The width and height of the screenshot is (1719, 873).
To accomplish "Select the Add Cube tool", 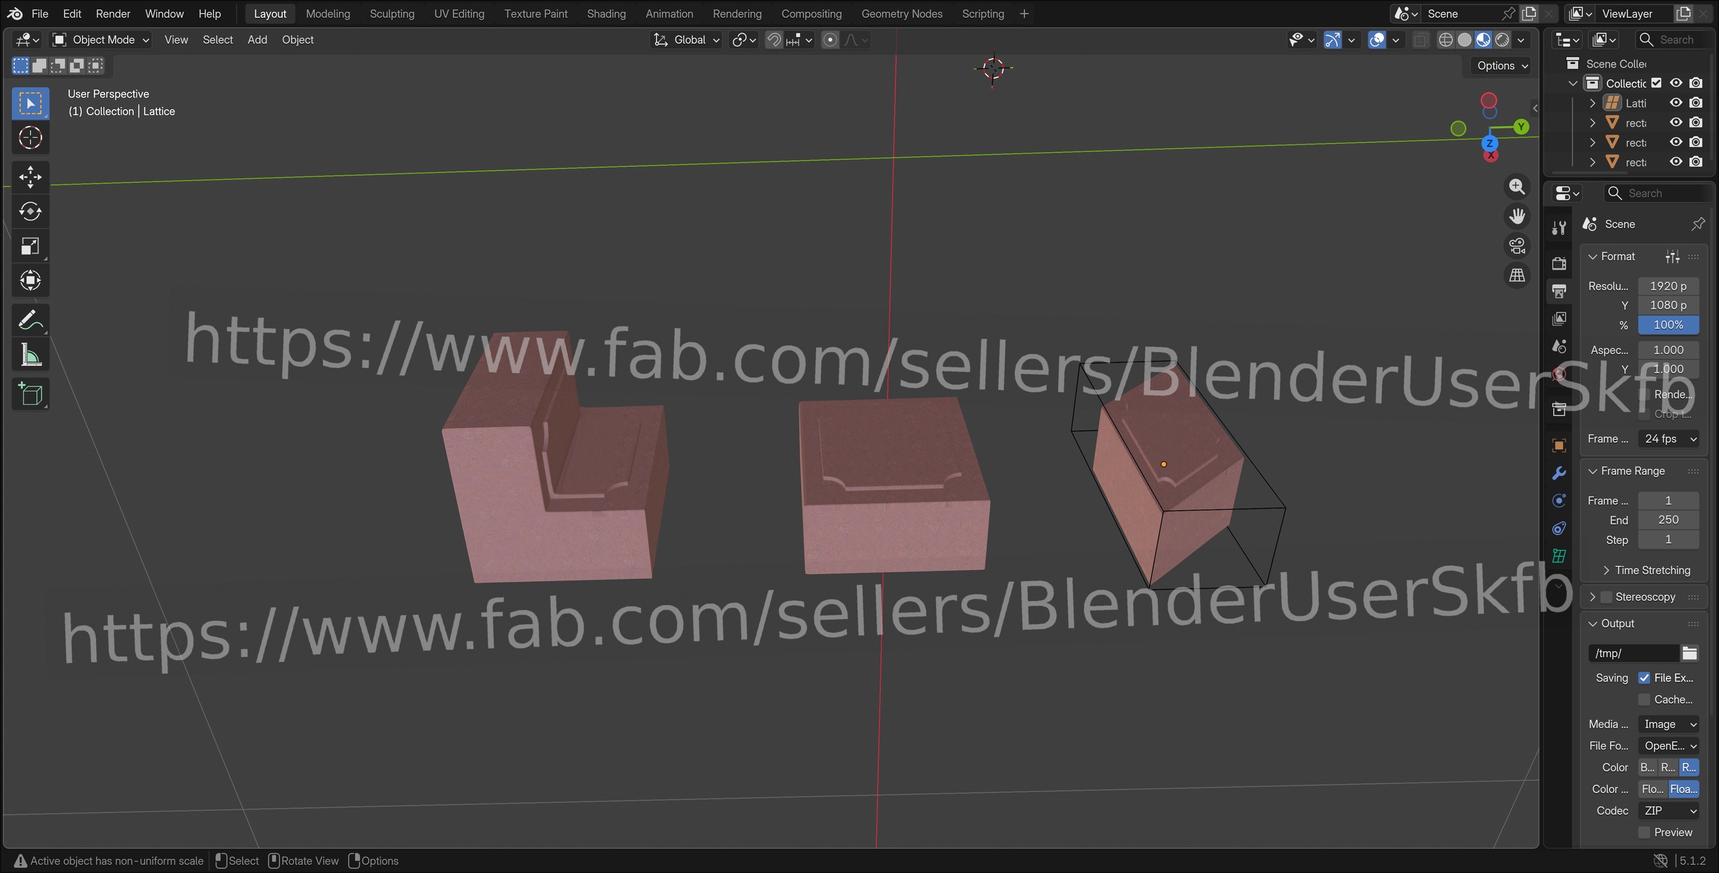I will click(x=30, y=394).
